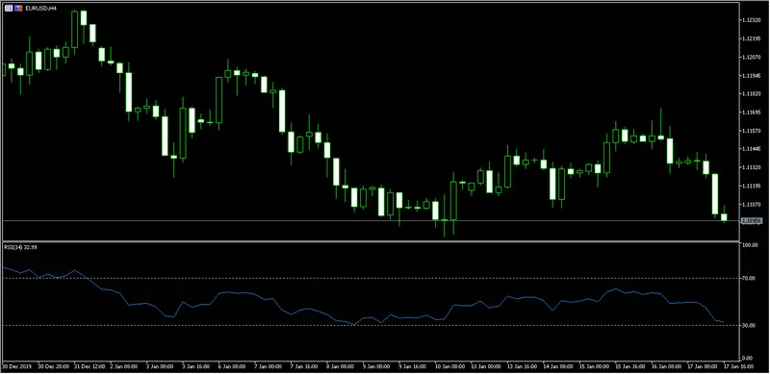Click the RSI 30.00 oversold dotted level
Image resolution: width=770 pixels, height=374 pixels.
371,325
